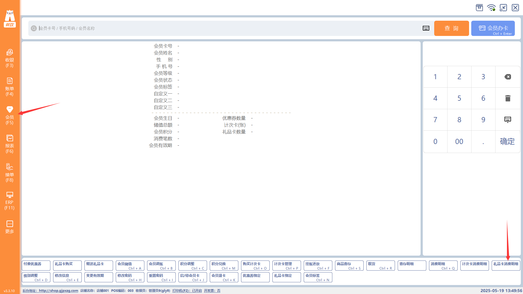Click the trash clear icon on the numpad
The image size is (523, 294).
(x=507, y=98)
